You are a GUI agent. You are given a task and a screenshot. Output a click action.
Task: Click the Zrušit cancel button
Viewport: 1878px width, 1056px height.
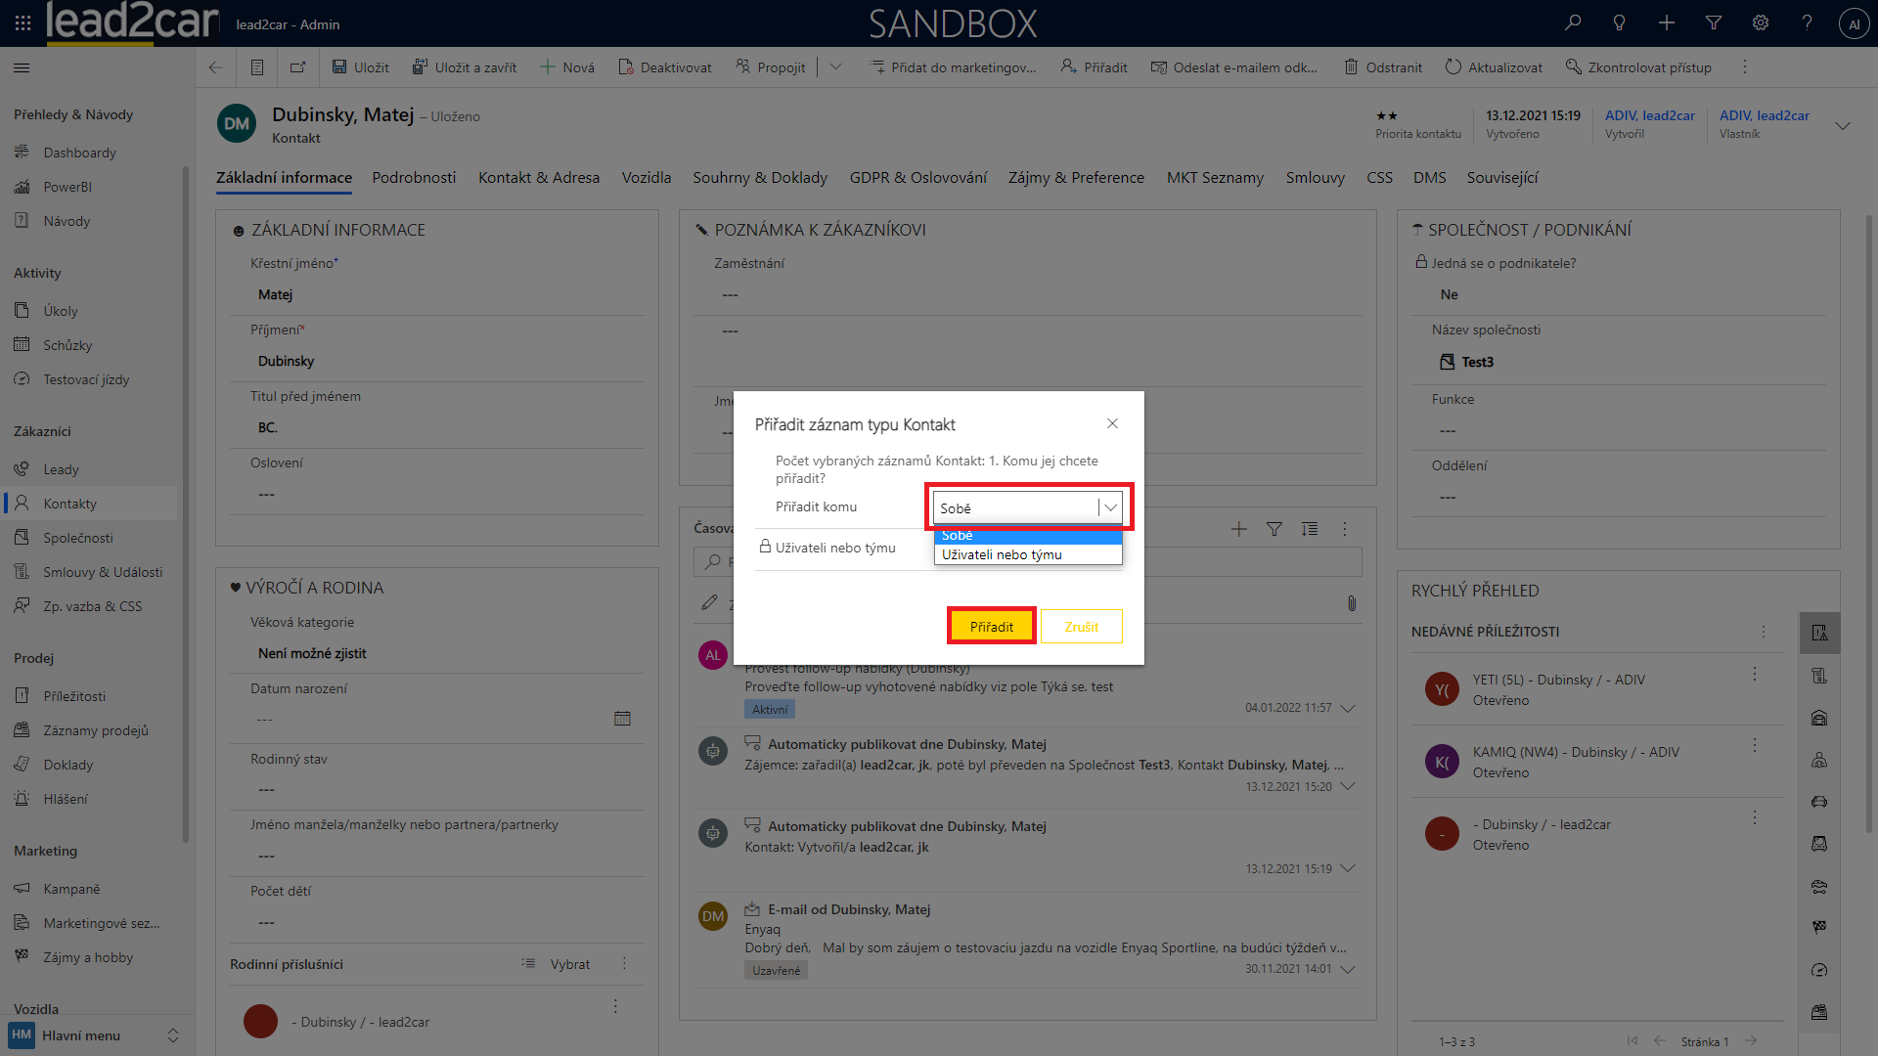coord(1081,627)
